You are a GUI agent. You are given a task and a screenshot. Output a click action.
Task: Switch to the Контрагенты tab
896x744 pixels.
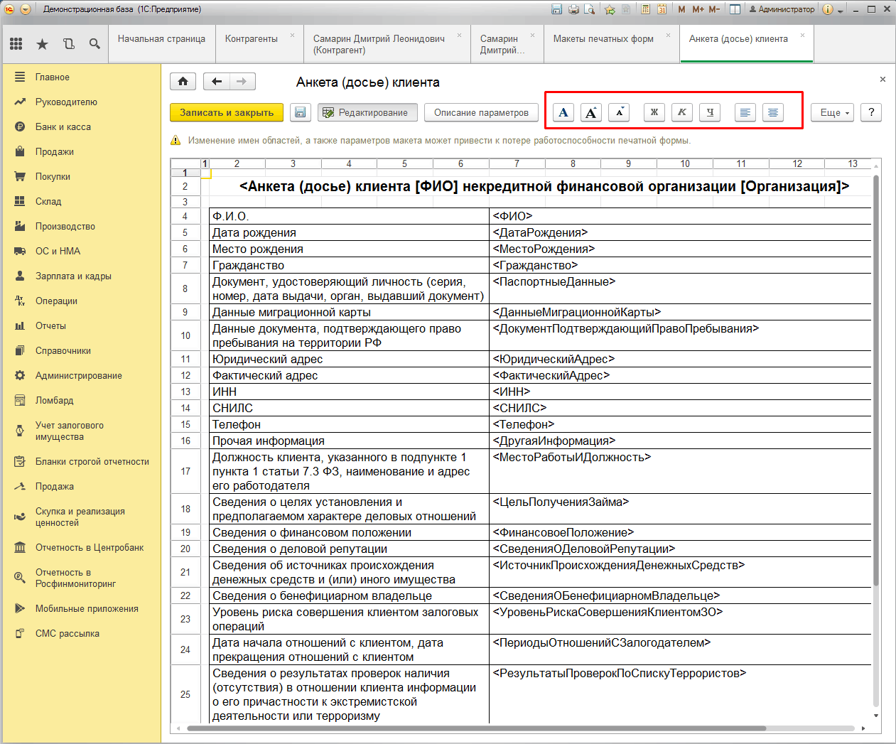tap(252, 39)
